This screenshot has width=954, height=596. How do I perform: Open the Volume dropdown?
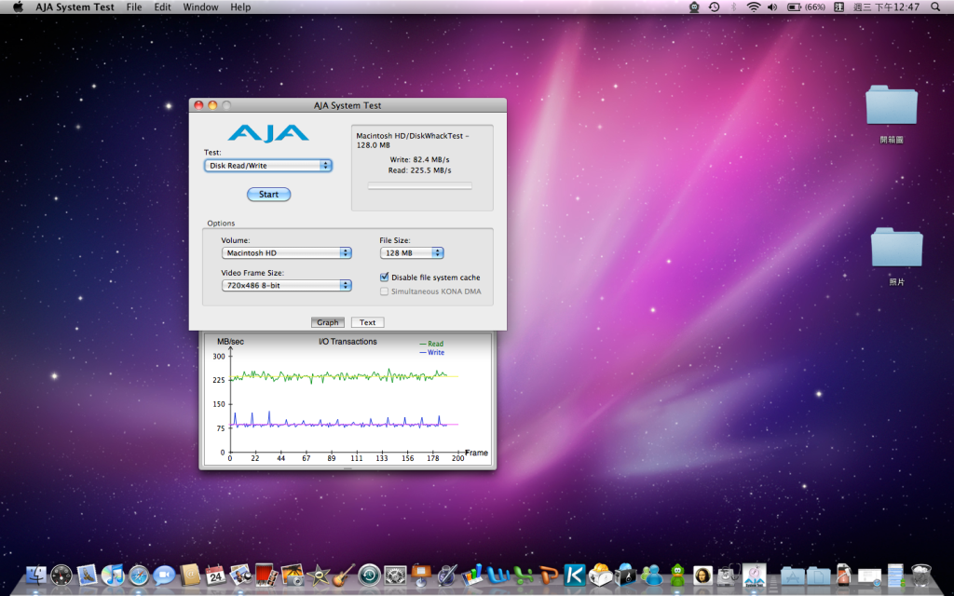coord(287,253)
